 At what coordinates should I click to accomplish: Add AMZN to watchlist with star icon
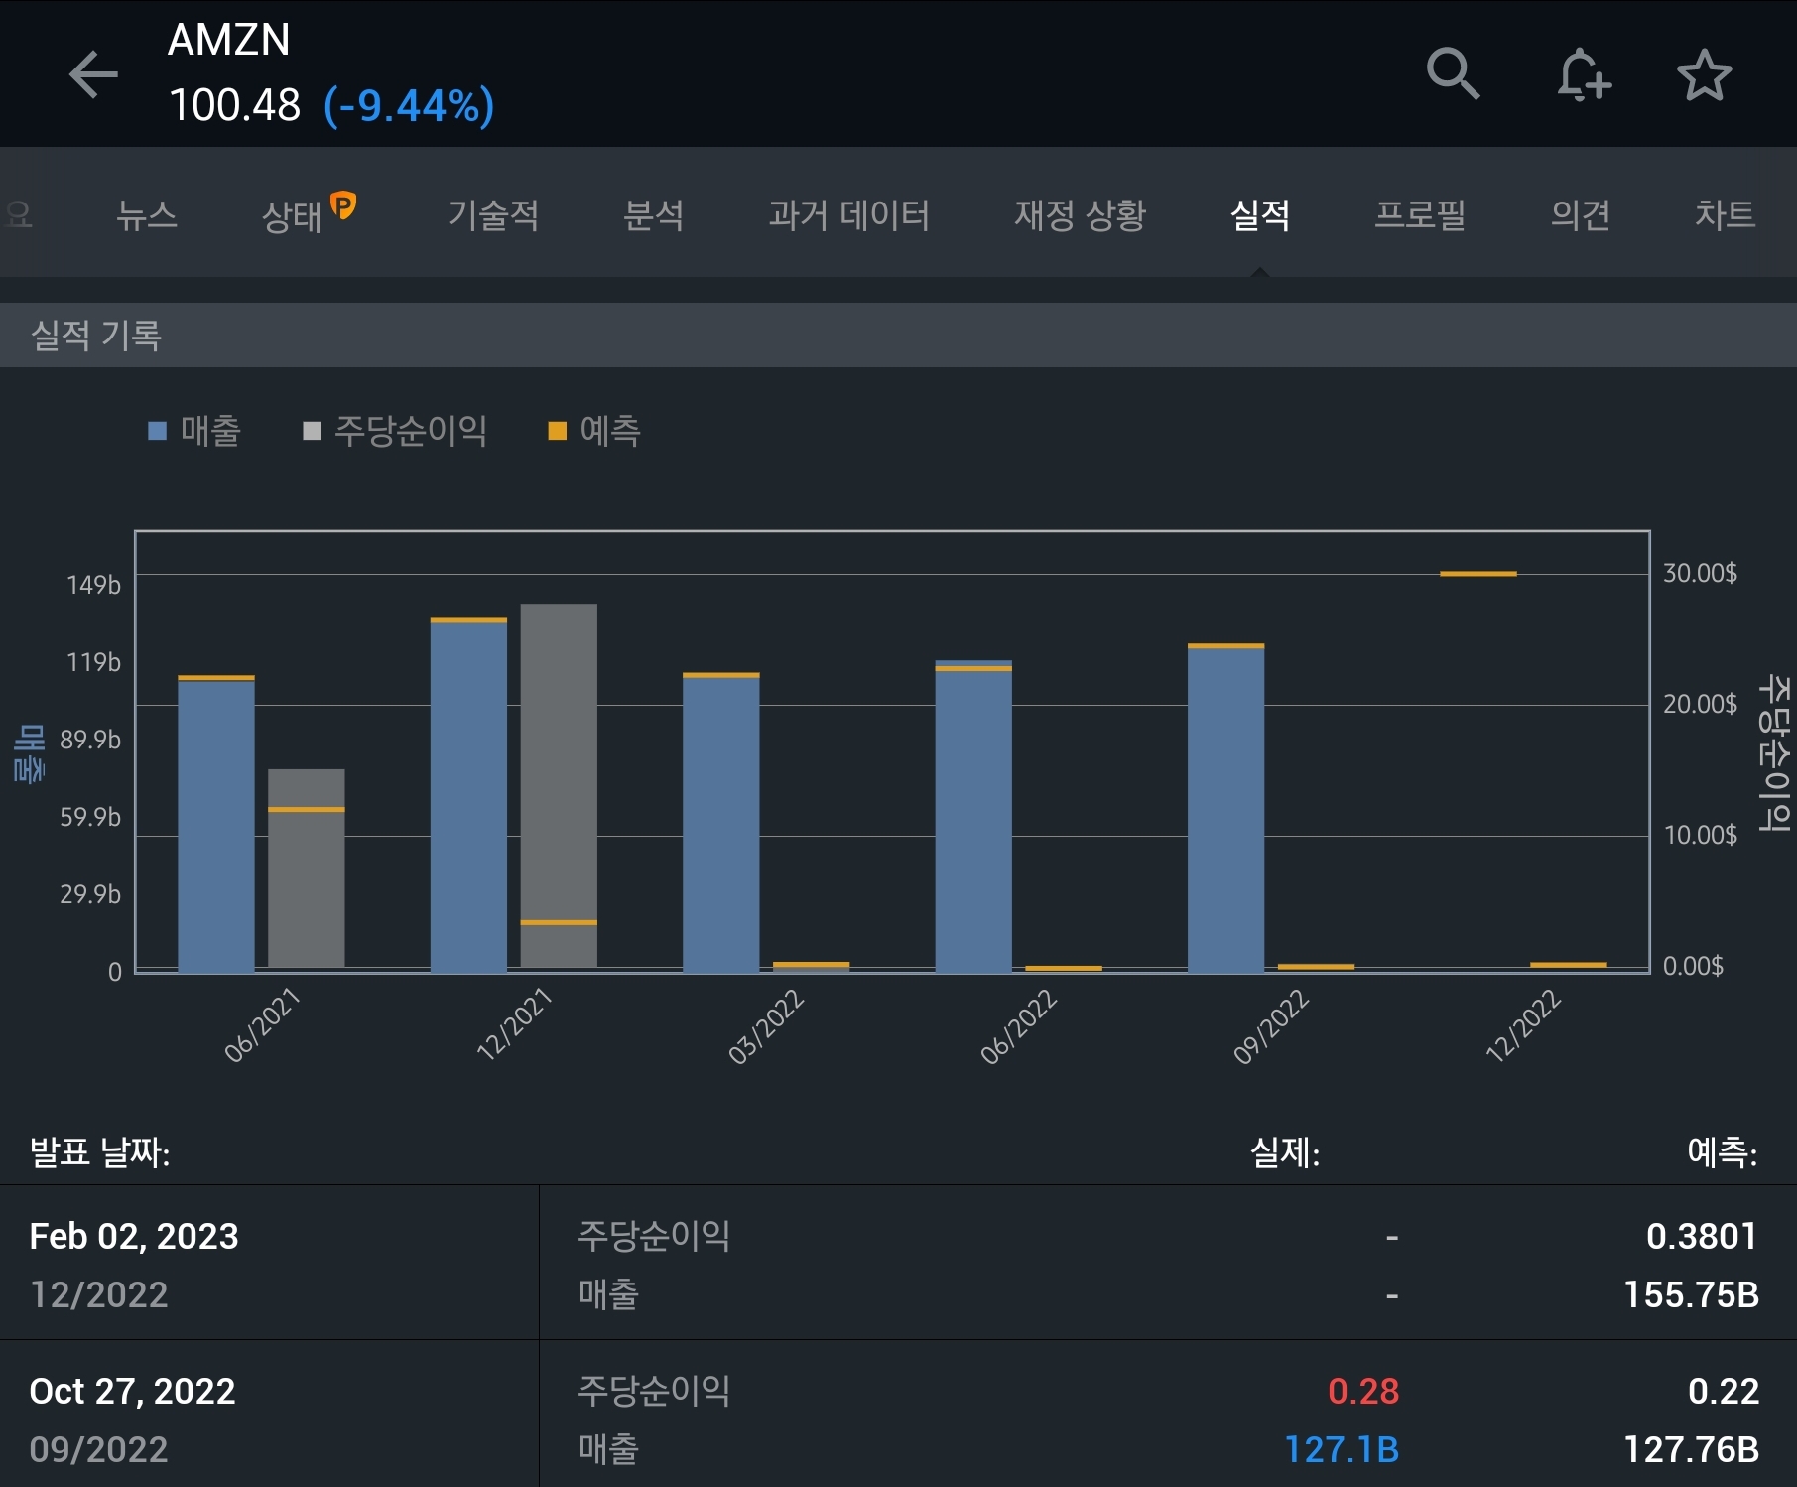pyautogui.click(x=1704, y=75)
